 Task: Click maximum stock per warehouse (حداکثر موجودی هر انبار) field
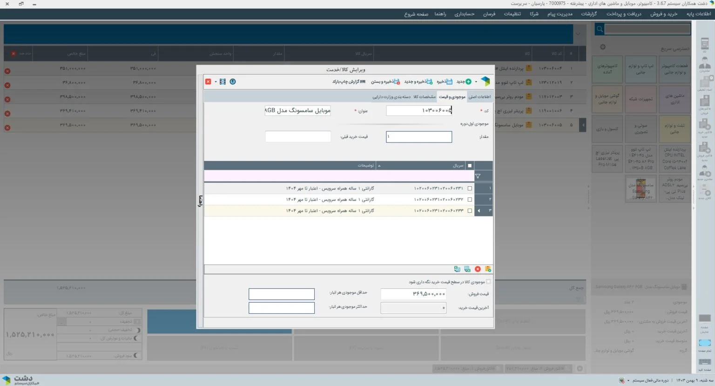coord(282,308)
